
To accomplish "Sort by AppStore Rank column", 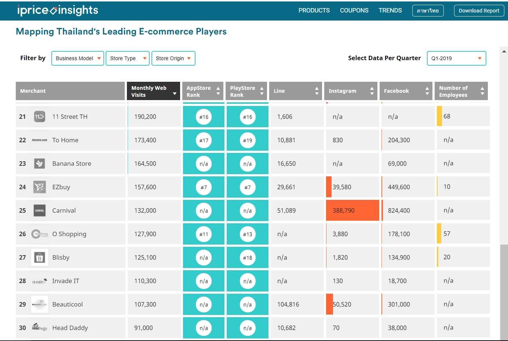I will pos(203,91).
